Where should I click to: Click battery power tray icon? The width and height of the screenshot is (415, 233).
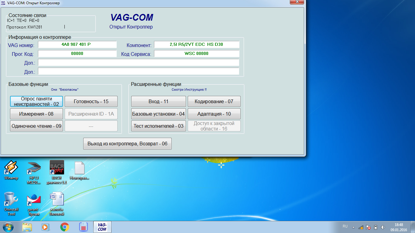click(376, 227)
